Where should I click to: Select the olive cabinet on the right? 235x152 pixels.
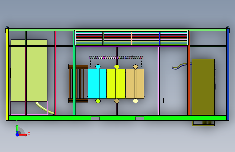pos(203,87)
